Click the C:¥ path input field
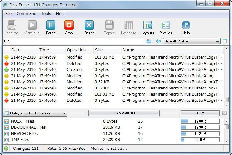Viewport: 232px width, 155px height. click(x=74, y=41)
